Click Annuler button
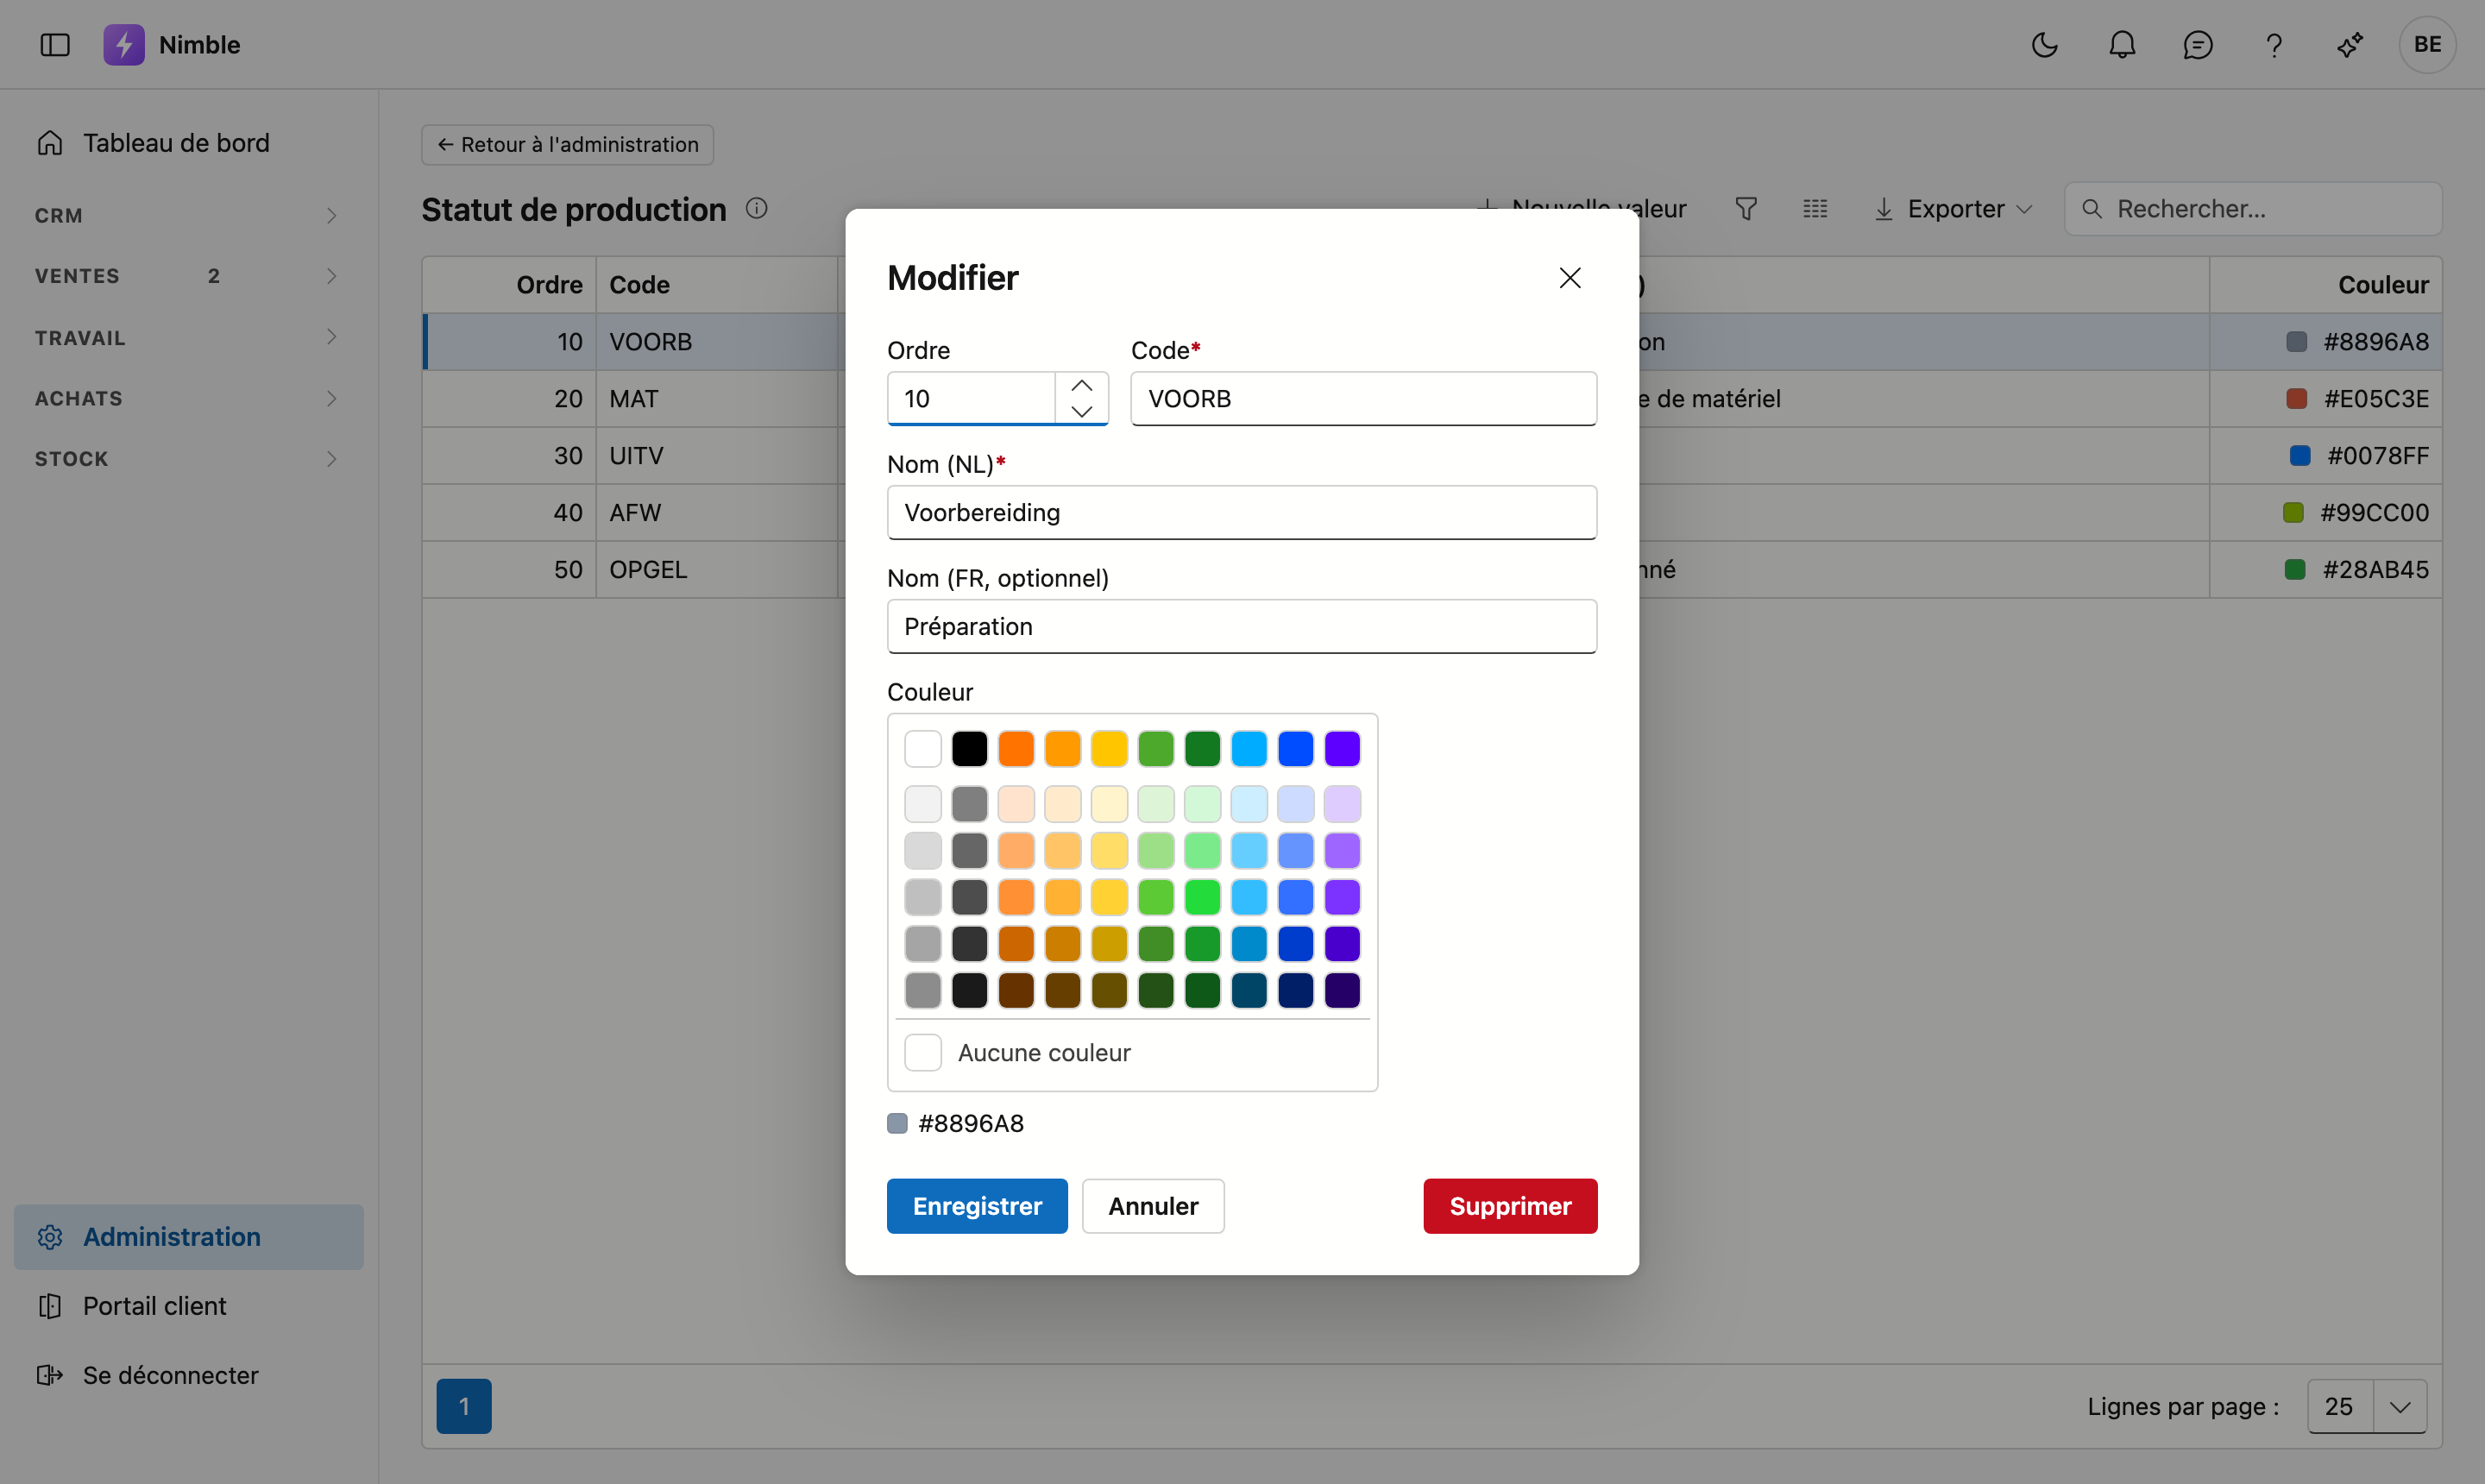 pos(1153,1206)
